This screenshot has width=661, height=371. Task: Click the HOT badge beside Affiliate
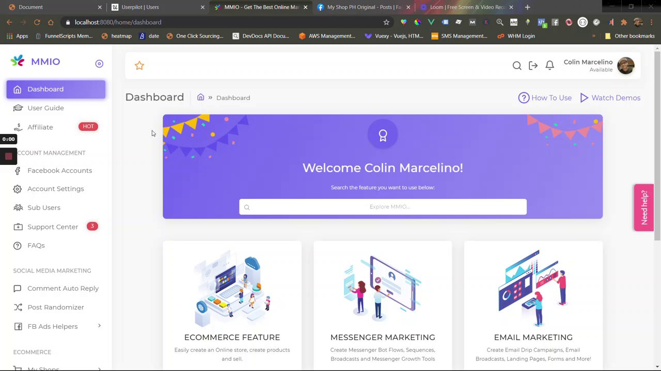(x=88, y=126)
